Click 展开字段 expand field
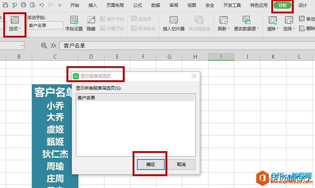The width and height of the screenshot is (315, 188). 112,19
